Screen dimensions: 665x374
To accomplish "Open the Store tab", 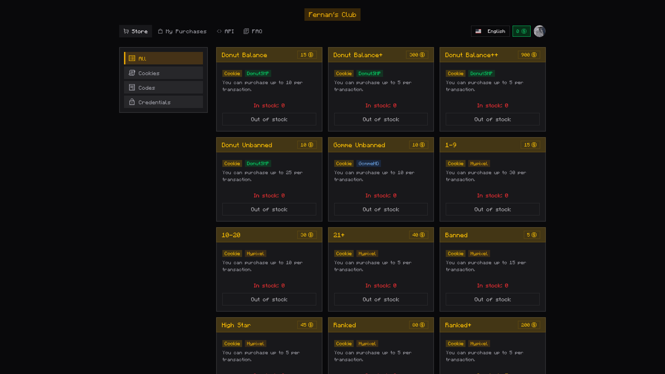I will [x=135, y=31].
